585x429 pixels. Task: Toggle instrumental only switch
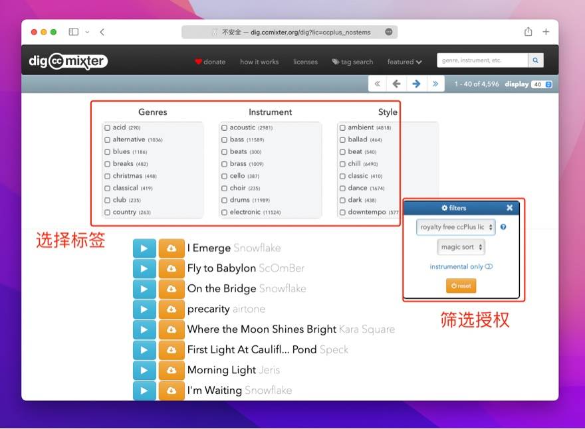pos(489,266)
